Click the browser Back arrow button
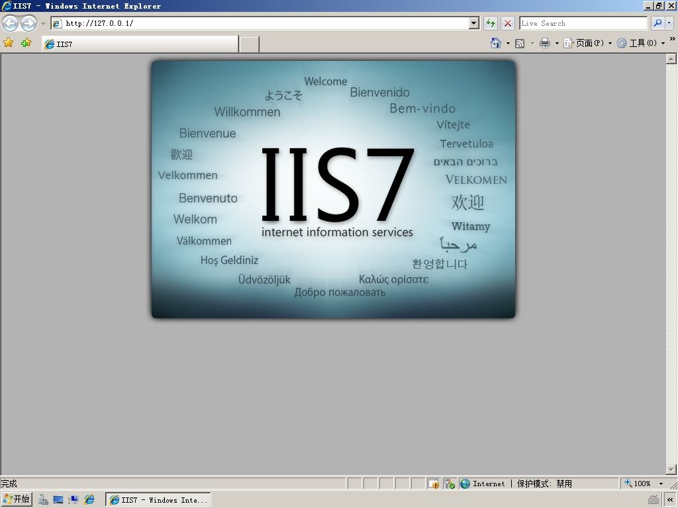The width and height of the screenshot is (678, 508). coord(11,23)
